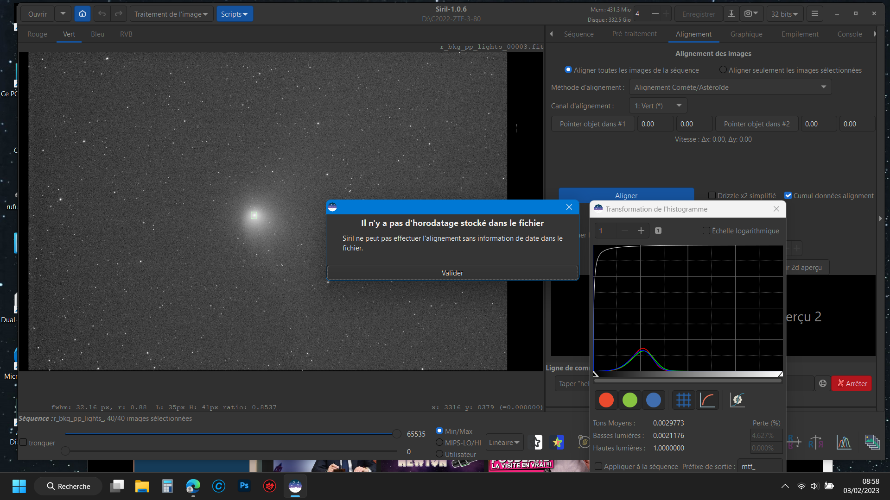This screenshot has height=500, width=890.
Task: Expand the Linéaire display mode dropdown
Action: pos(504,443)
